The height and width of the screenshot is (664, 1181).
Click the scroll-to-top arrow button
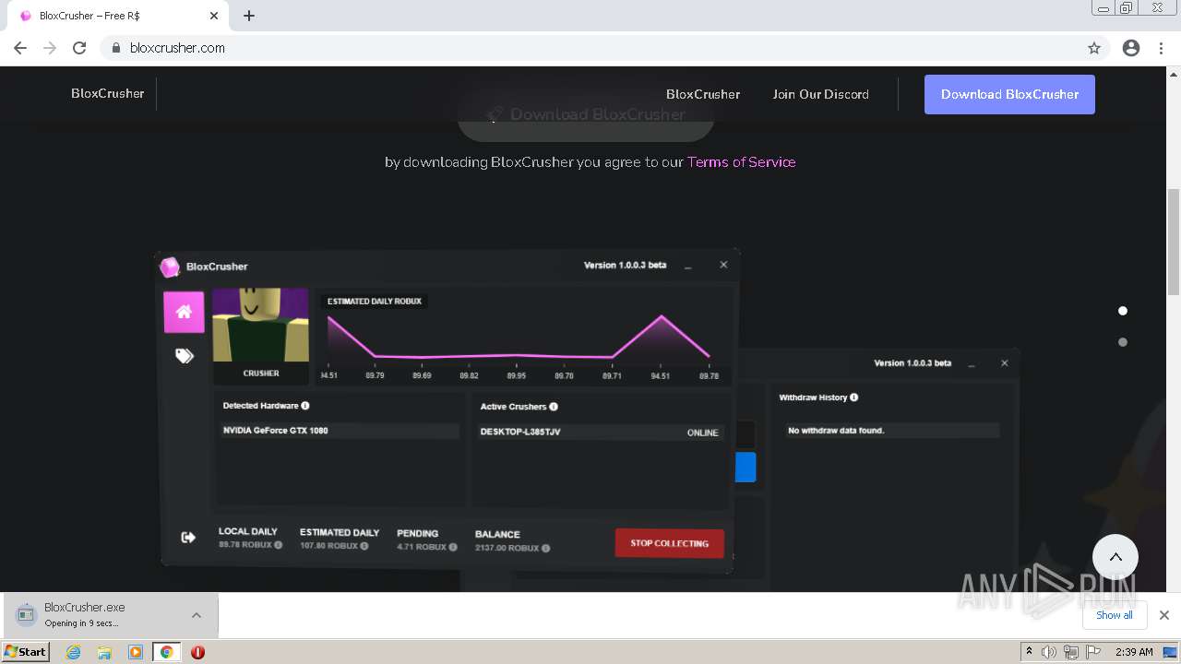click(x=1115, y=557)
